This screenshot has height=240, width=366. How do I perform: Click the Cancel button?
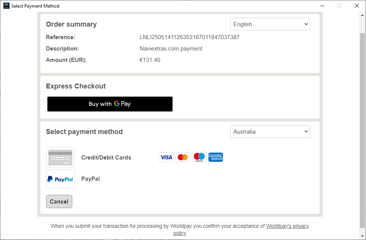coord(59,202)
